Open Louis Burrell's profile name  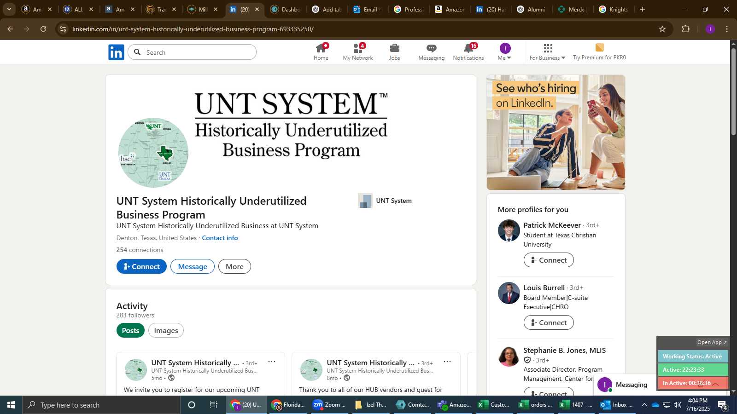(x=544, y=287)
